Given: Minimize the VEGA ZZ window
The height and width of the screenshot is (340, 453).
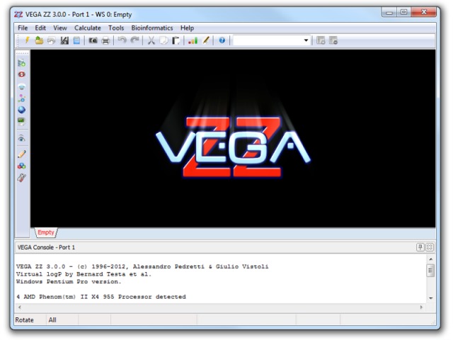Looking at the screenshot, I should [389, 13].
